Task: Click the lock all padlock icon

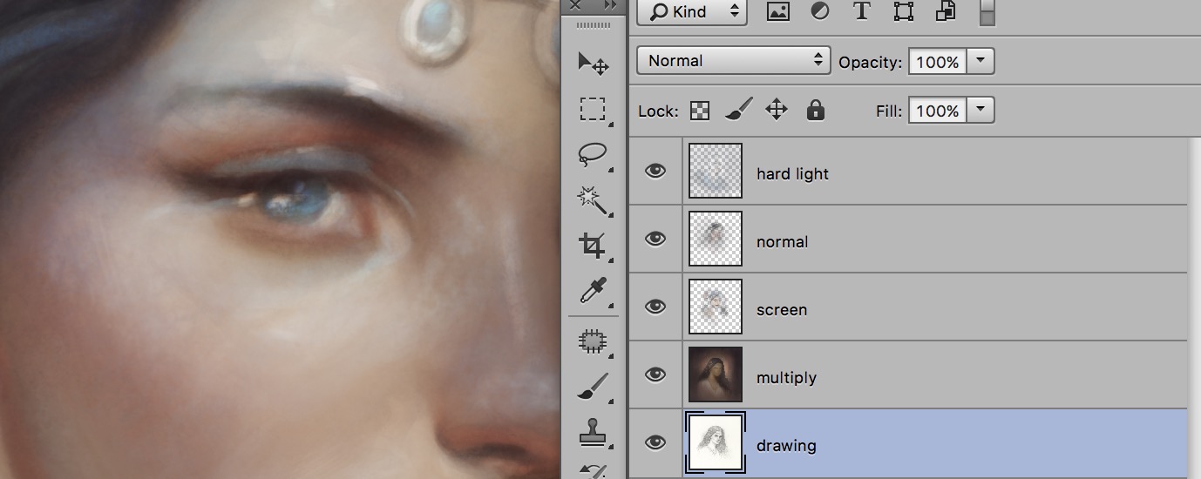Action: click(815, 110)
